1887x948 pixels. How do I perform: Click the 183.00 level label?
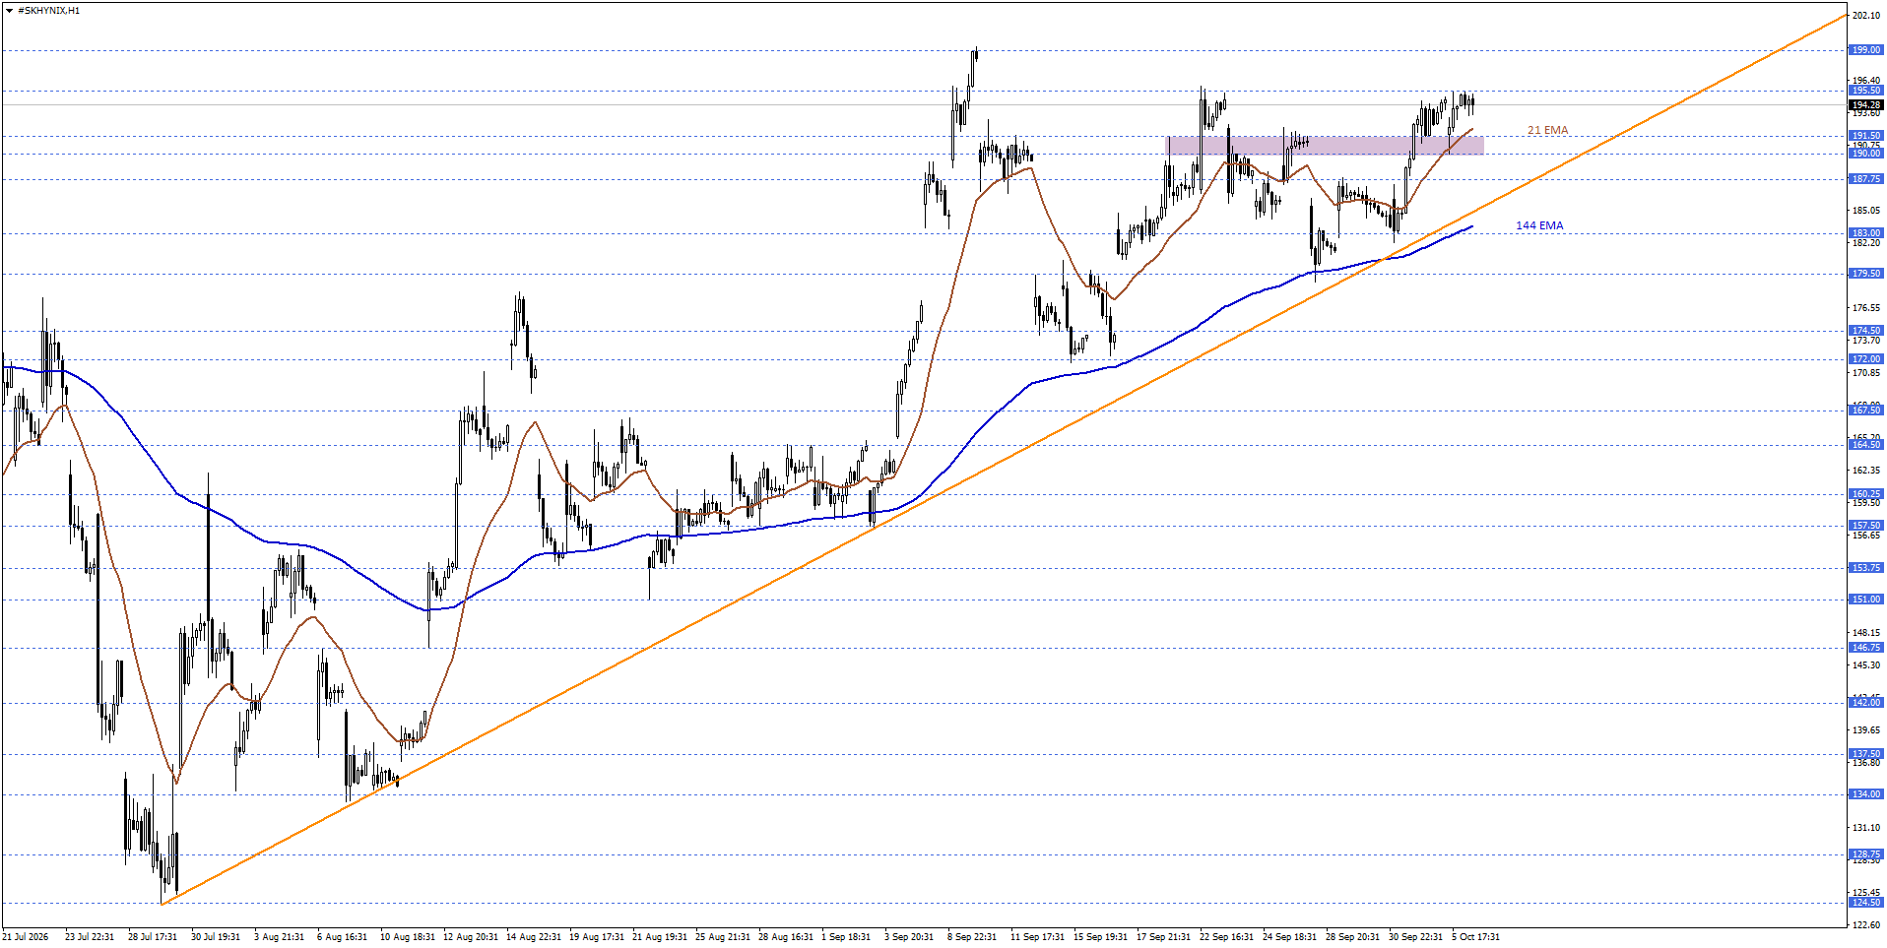click(x=1866, y=233)
